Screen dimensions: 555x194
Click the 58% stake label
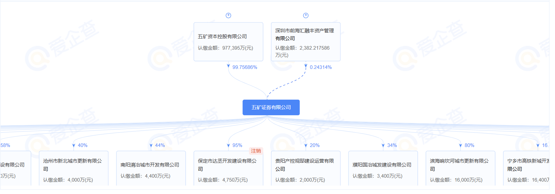(5, 145)
